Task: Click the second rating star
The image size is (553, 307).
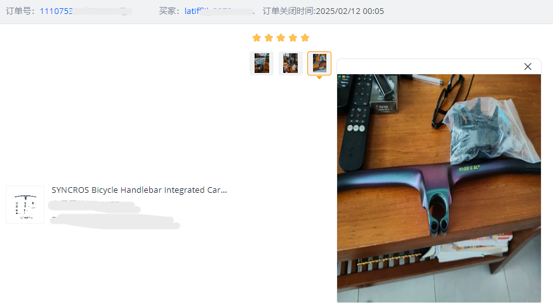Action: tap(269, 37)
